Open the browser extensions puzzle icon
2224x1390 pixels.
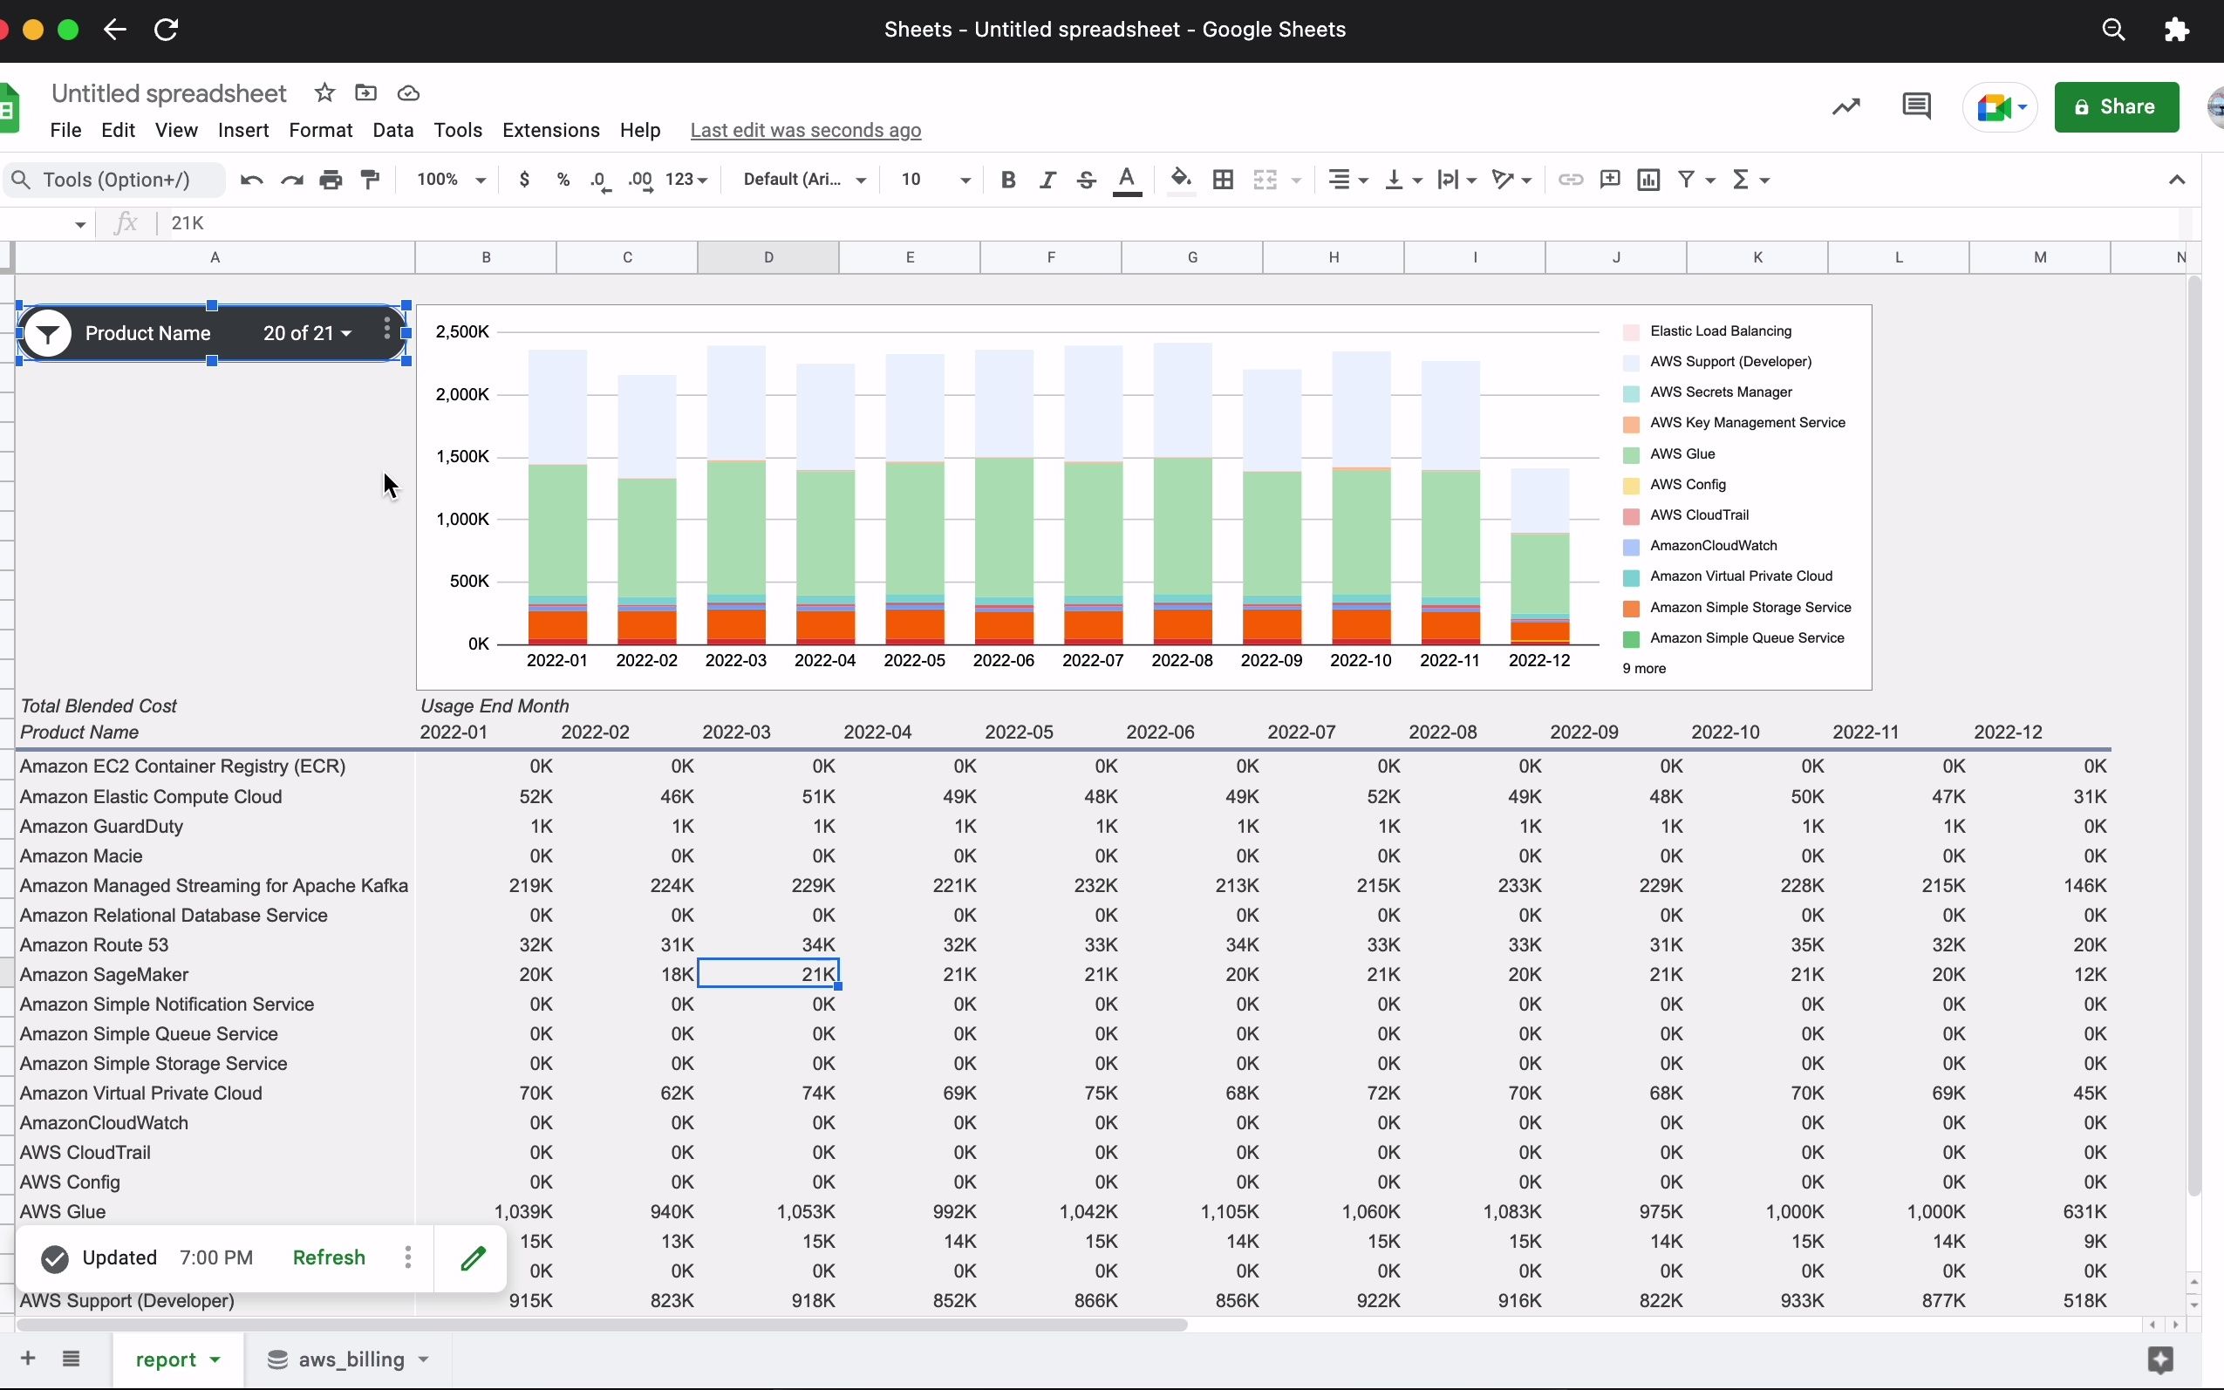[x=2176, y=30]
